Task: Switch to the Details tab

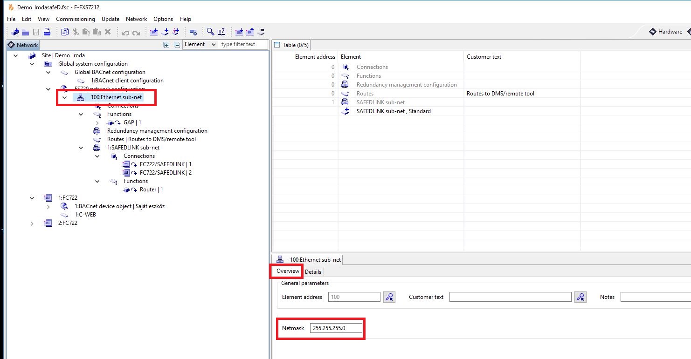Action: pos(313,271)
